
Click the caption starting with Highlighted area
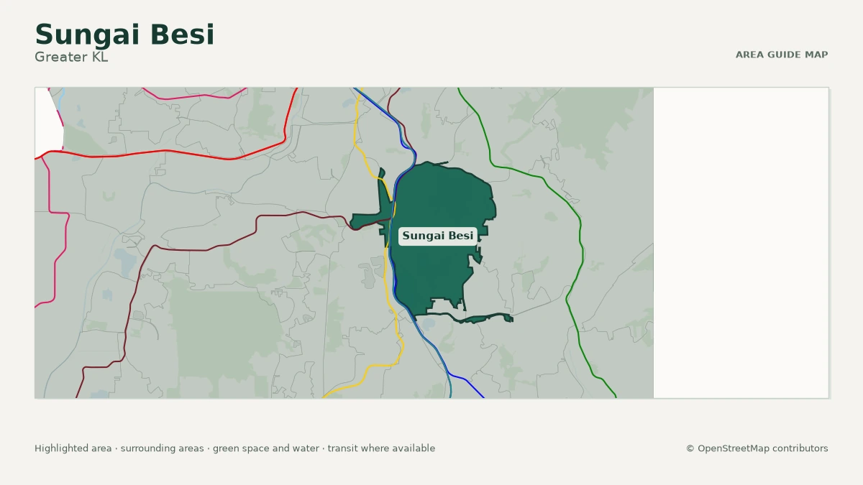click(x=234, y=448)
